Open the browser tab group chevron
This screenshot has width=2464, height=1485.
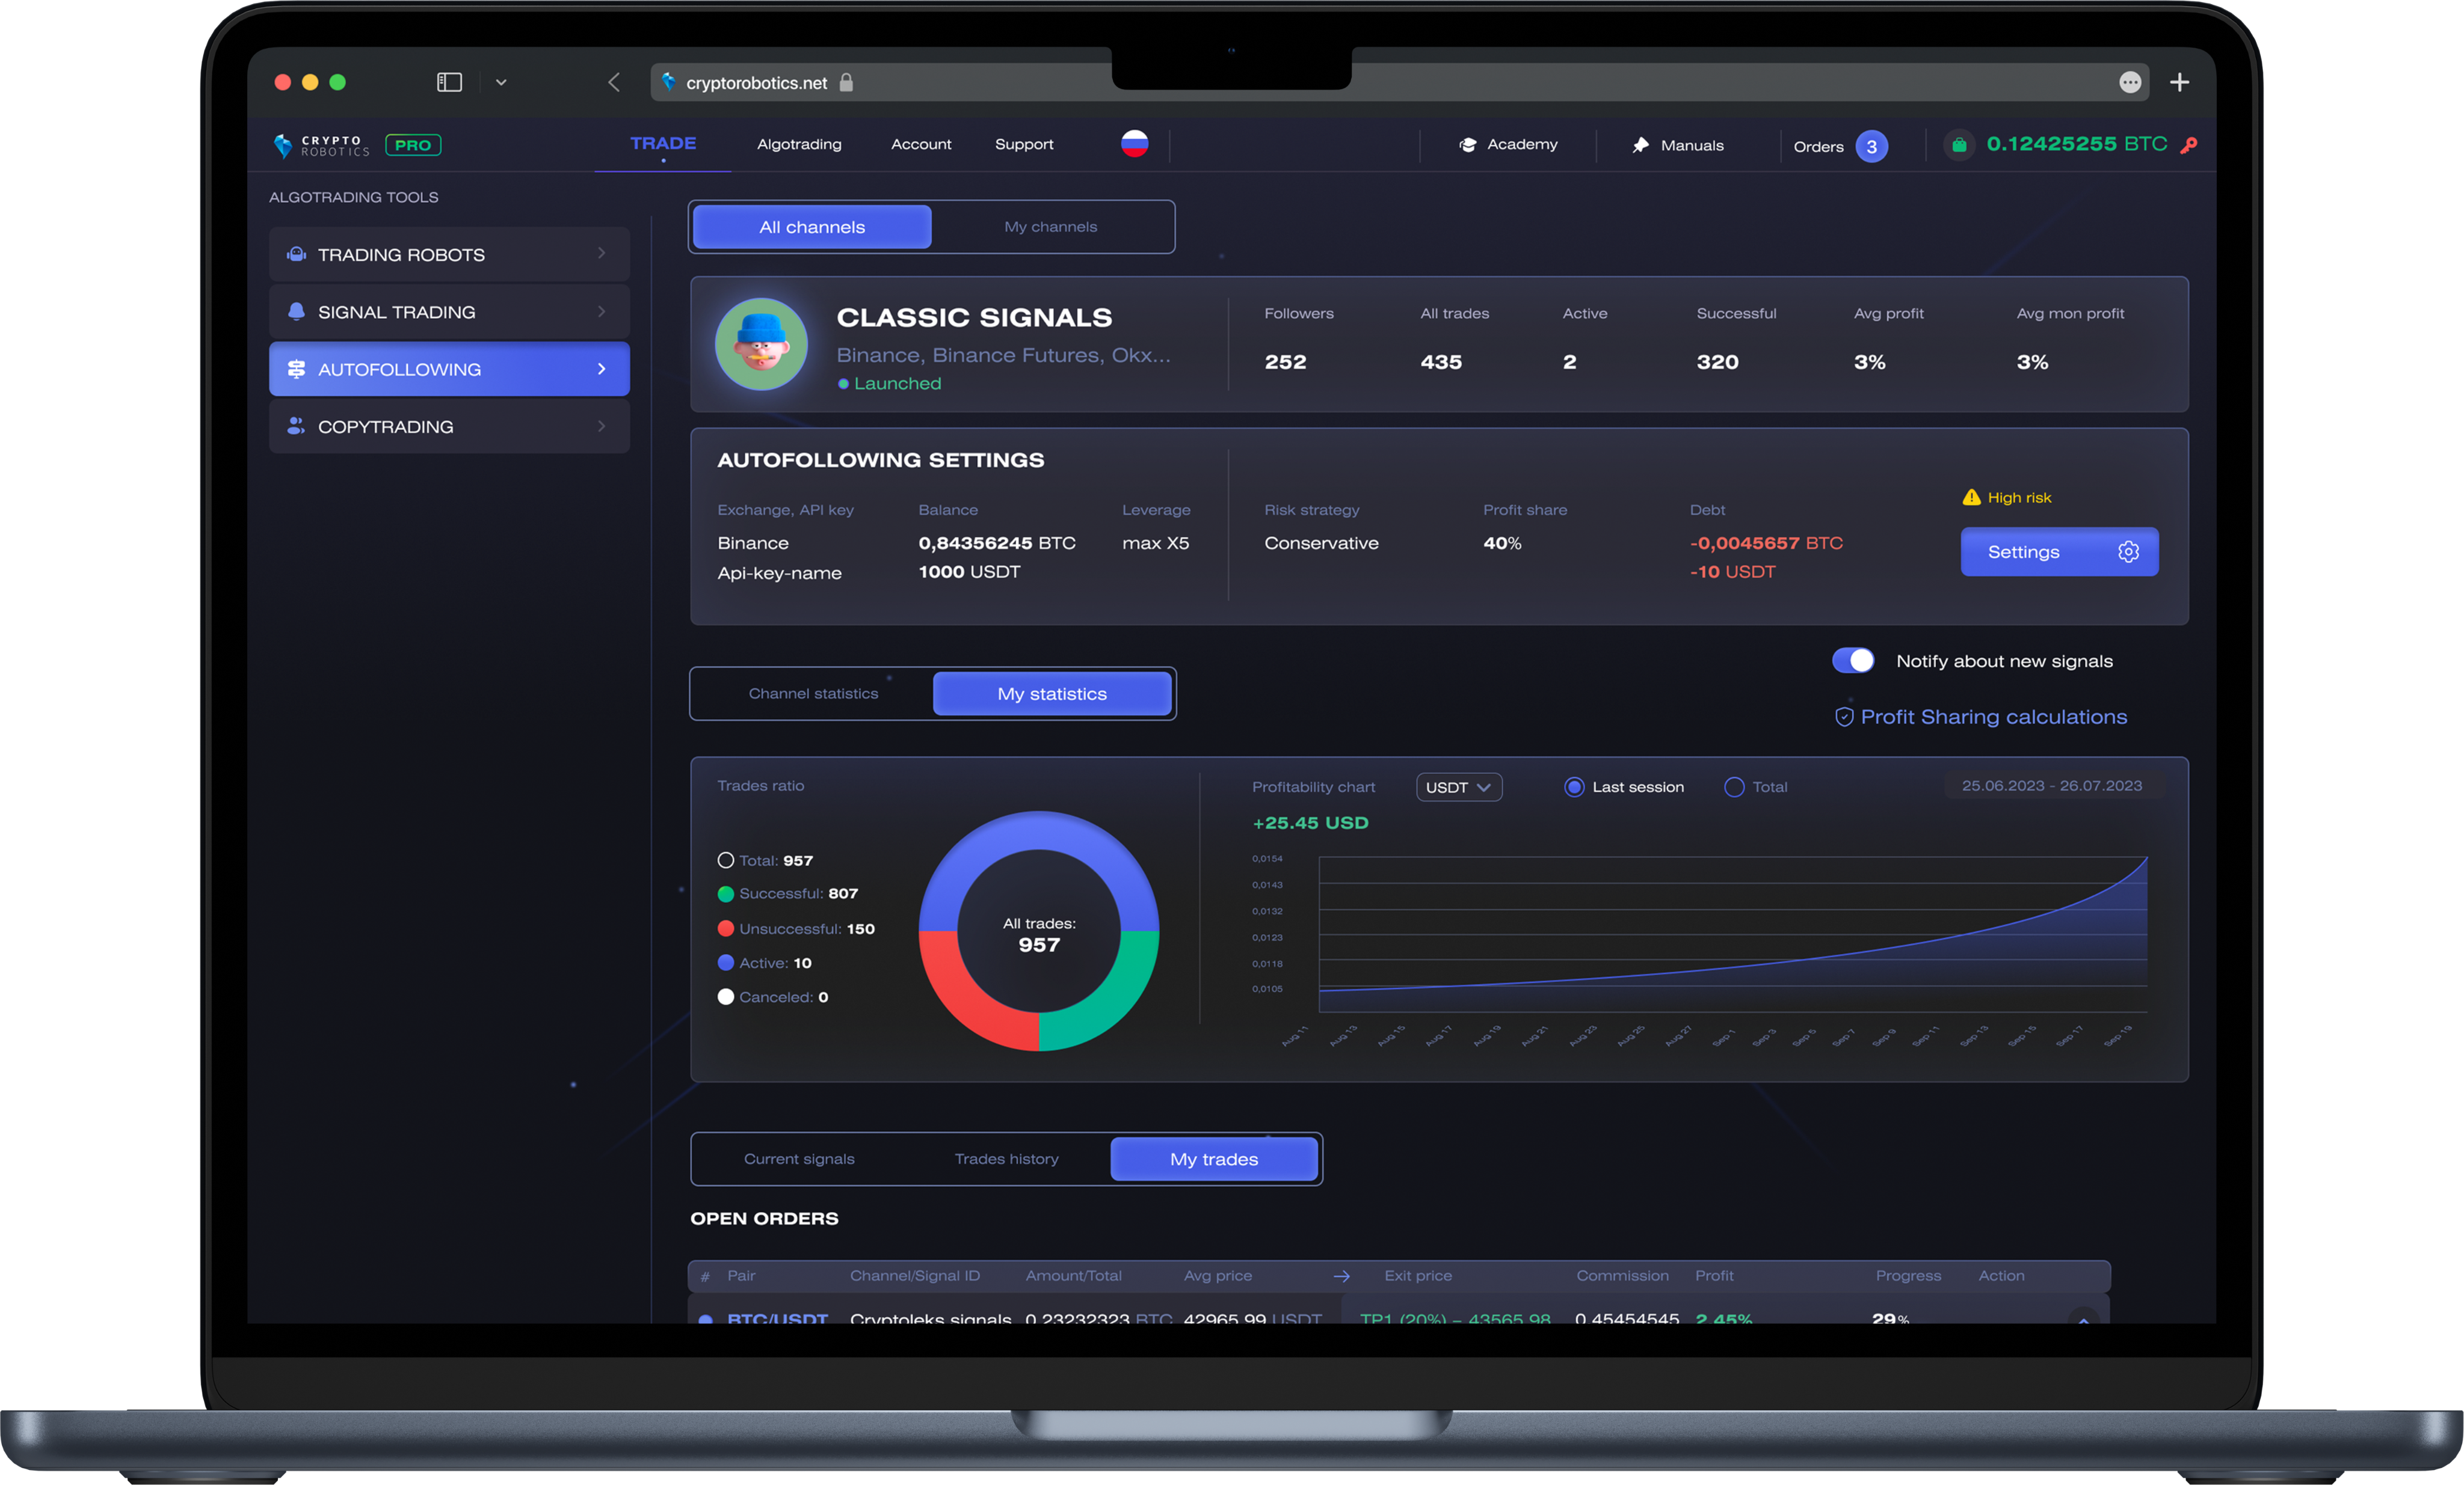coord(501,82)
